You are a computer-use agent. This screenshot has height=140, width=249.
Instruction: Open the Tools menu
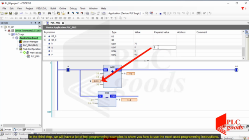pos(83,9)
